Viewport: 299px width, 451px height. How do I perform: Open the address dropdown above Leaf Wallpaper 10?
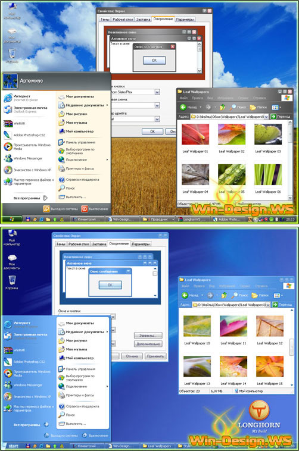(268, 304)
